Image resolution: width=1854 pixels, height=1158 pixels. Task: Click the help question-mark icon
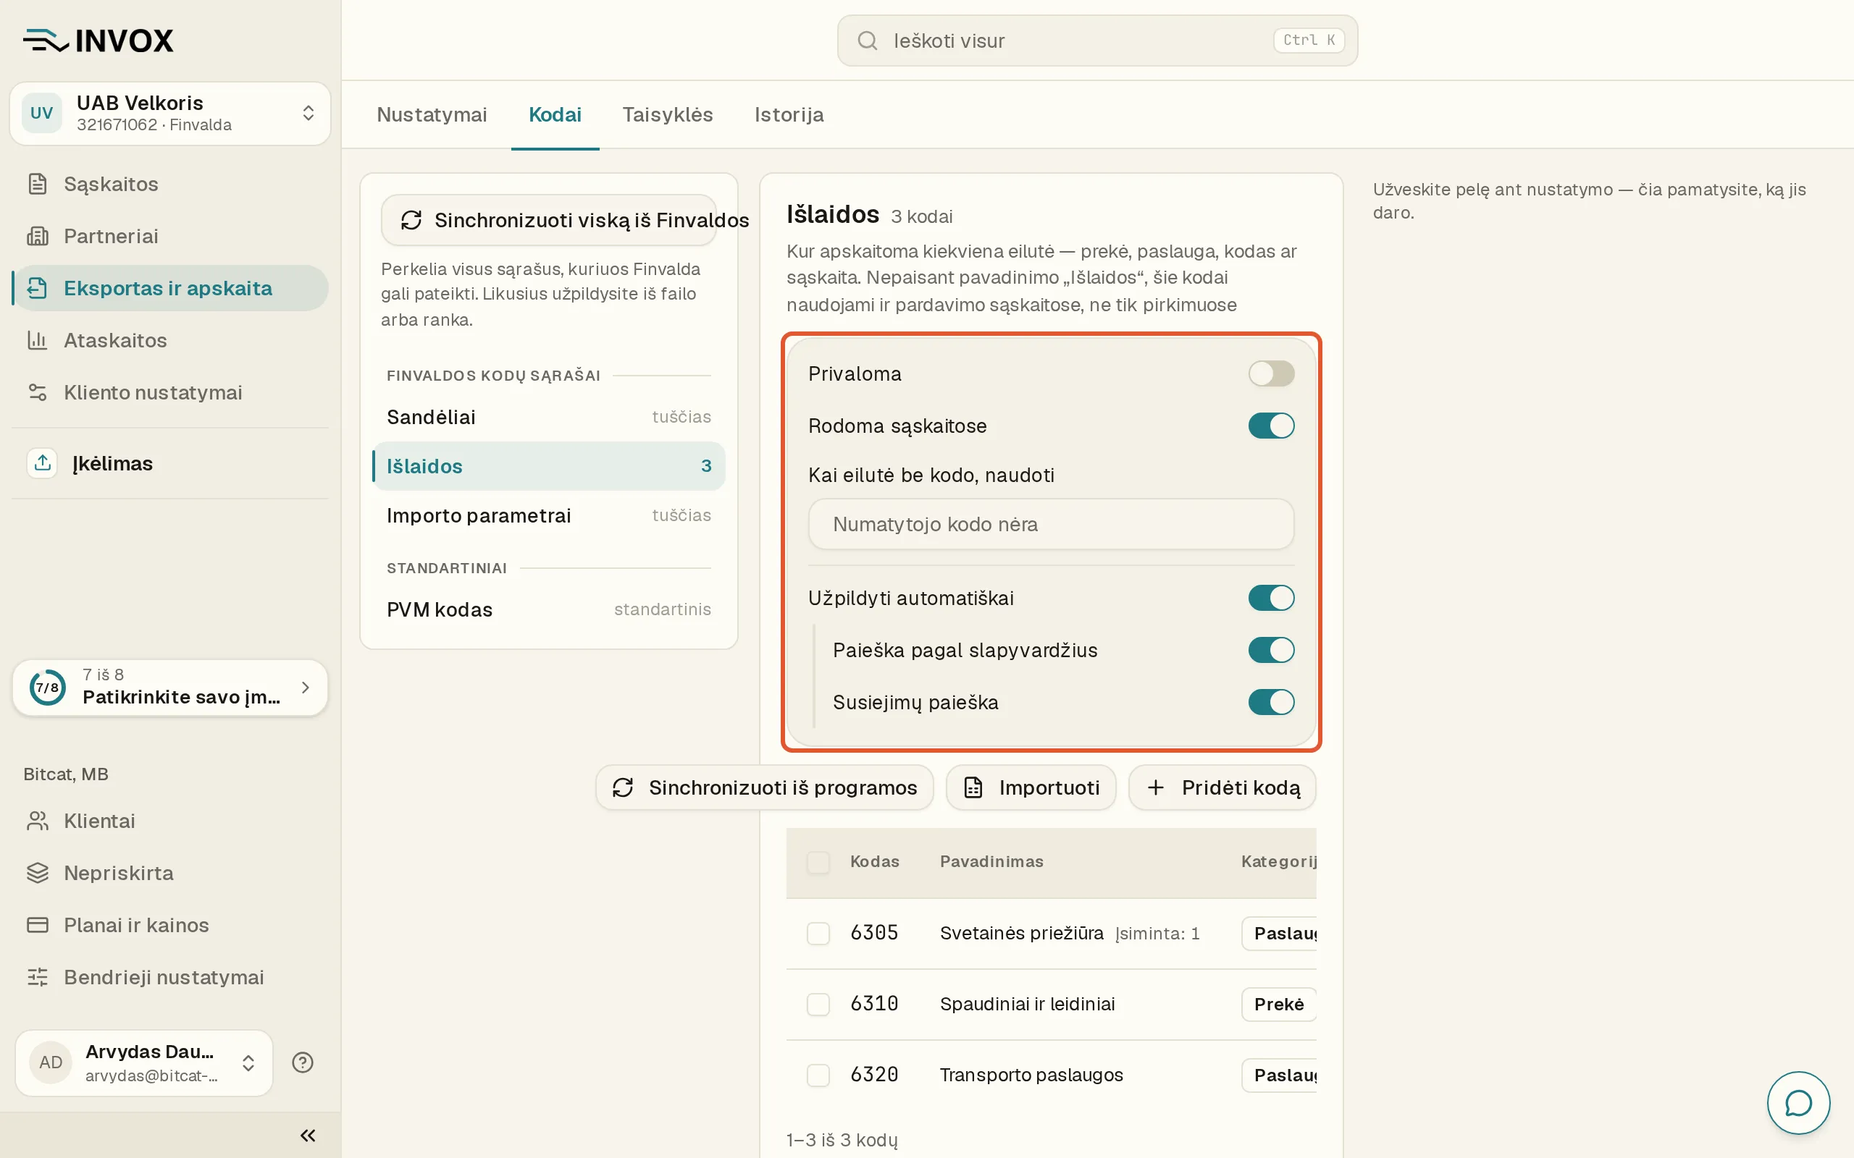click(303, 1062)
